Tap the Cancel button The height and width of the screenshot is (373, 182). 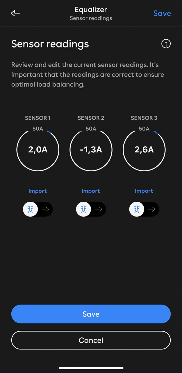91,340
